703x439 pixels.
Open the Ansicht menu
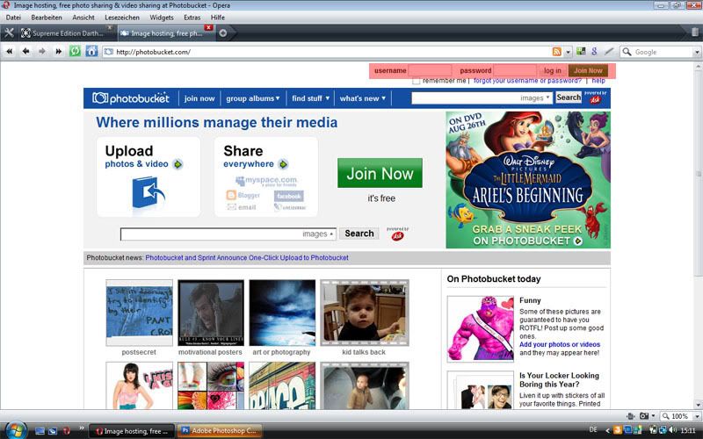[83, 18]
